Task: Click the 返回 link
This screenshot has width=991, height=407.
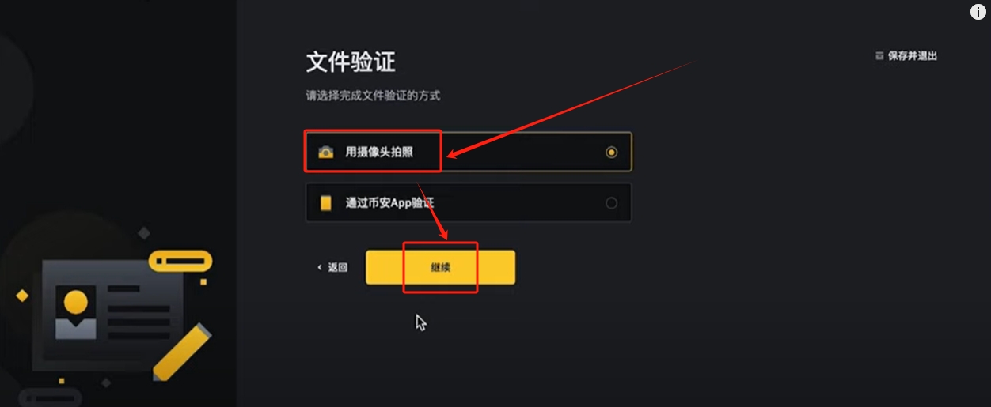Action: [332, 268]
